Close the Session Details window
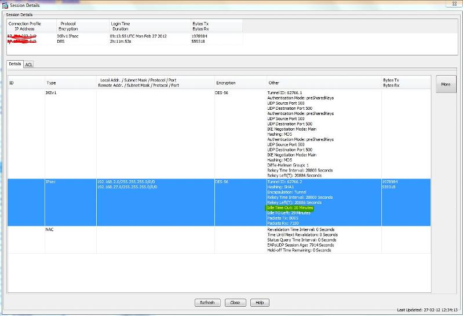This screenshot has height=316, width=463. 455,3
